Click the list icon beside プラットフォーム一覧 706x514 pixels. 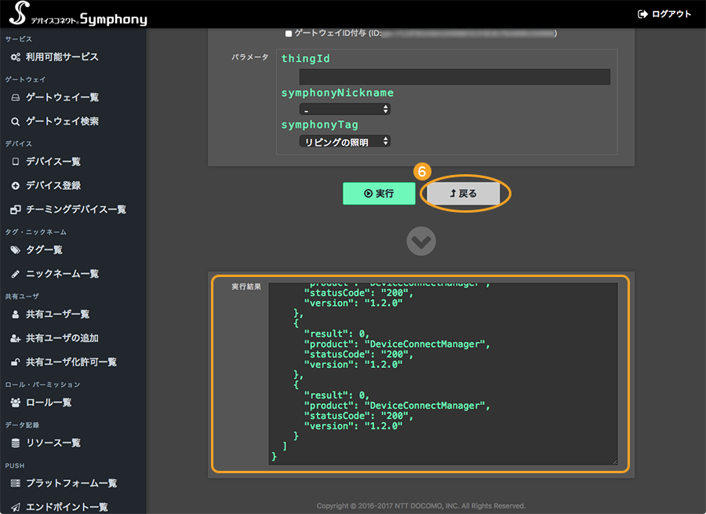click(x=16, y=483)
